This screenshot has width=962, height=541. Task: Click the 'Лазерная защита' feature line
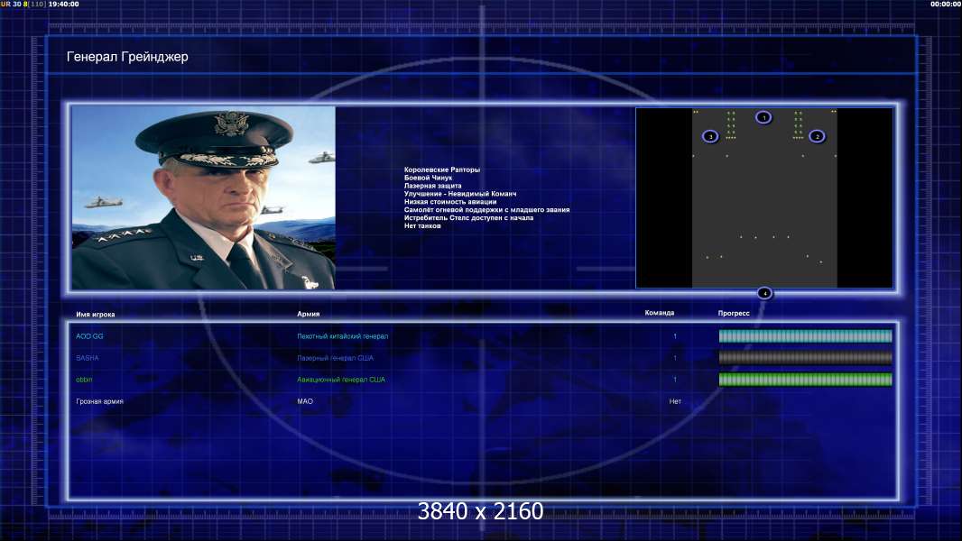click(432, 186)
